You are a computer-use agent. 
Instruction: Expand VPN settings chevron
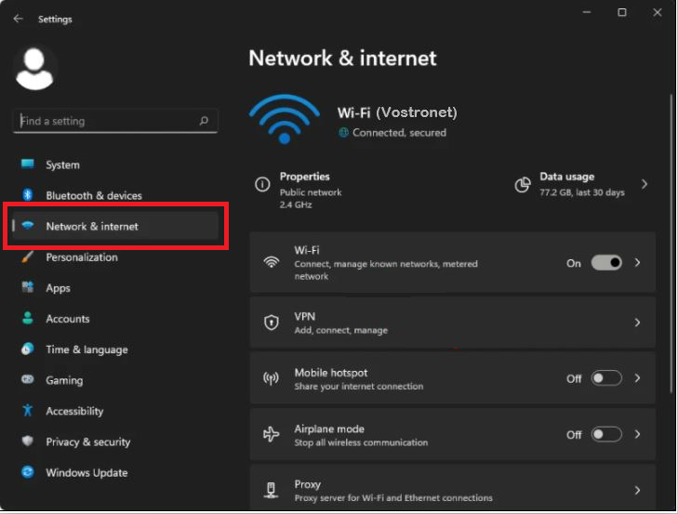638,323
